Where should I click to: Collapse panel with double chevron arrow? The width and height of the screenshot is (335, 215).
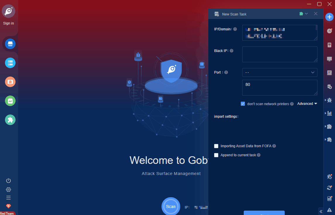(x=321, y=211)
